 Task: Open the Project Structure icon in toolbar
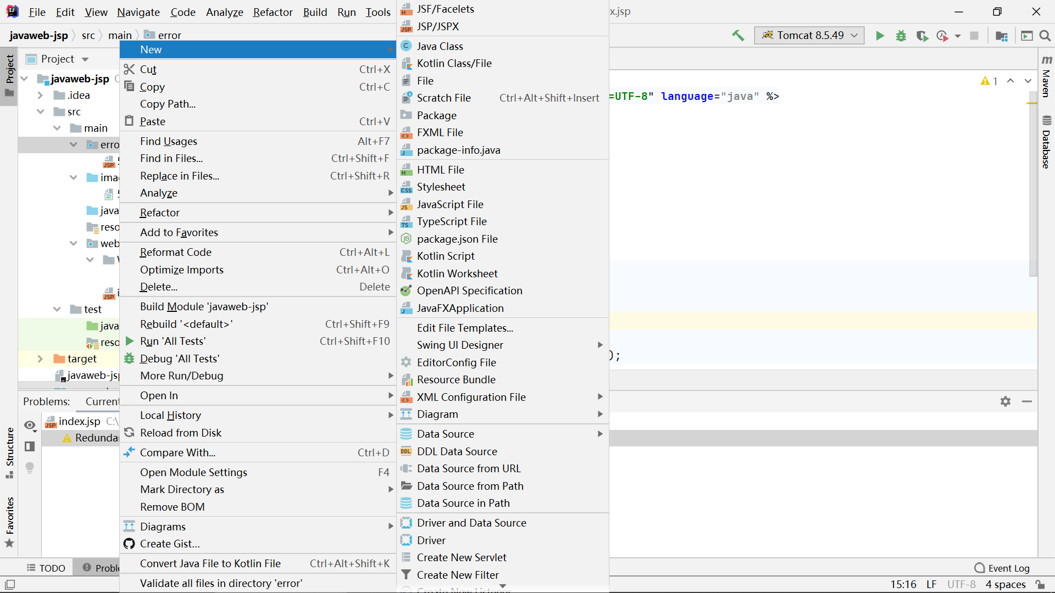click(1001, 36)
